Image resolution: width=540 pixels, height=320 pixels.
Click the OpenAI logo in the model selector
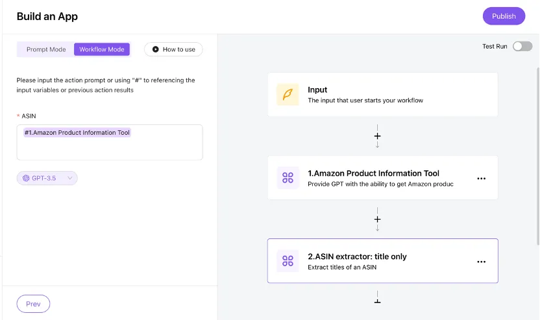26,178
